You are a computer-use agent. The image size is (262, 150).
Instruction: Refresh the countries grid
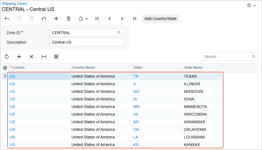coord(7,57)
